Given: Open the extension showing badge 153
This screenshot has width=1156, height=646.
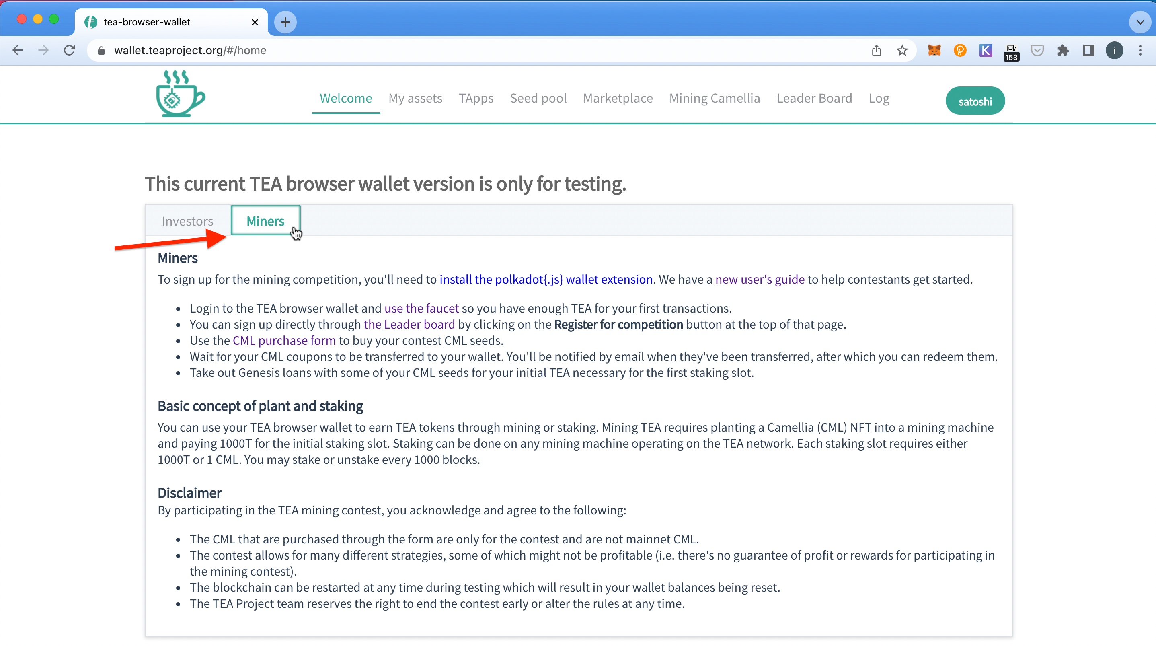Looking at the screenshot, I should coord(1012,52).
